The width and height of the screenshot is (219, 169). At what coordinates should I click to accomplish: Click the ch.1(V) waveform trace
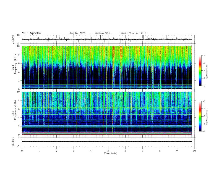pos(106,39)
